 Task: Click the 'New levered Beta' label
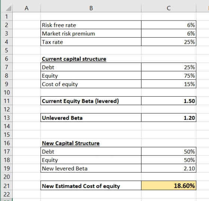91,168
